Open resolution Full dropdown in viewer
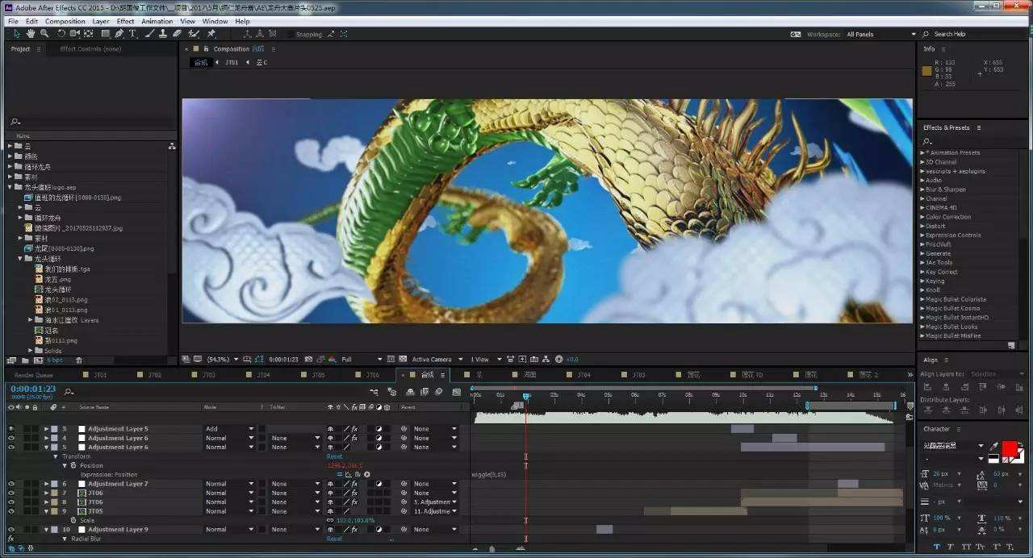Image resolution: width=1033 pixels, height=558 pixels. click(362, 359)
